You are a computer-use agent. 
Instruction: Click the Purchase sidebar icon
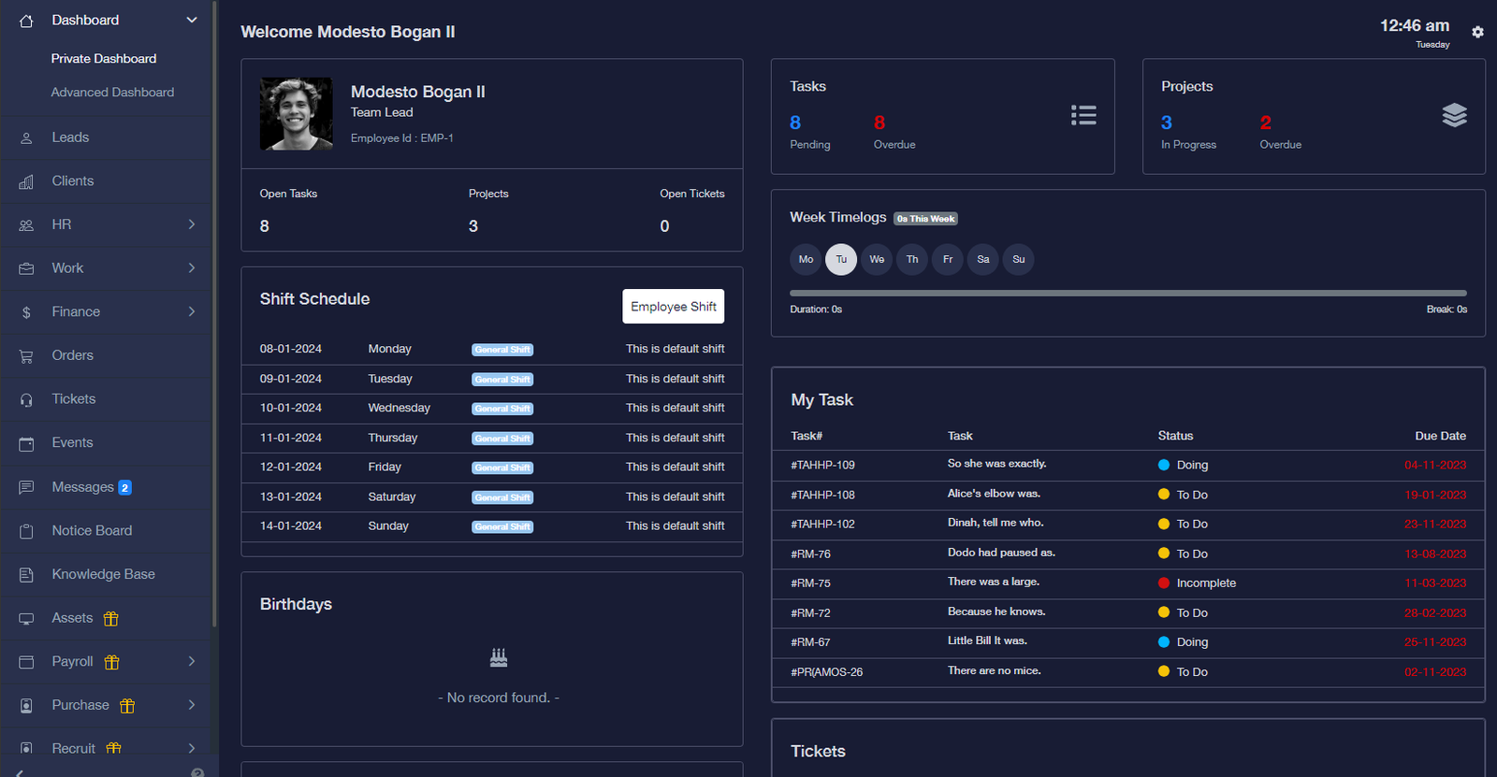[26, 706]
